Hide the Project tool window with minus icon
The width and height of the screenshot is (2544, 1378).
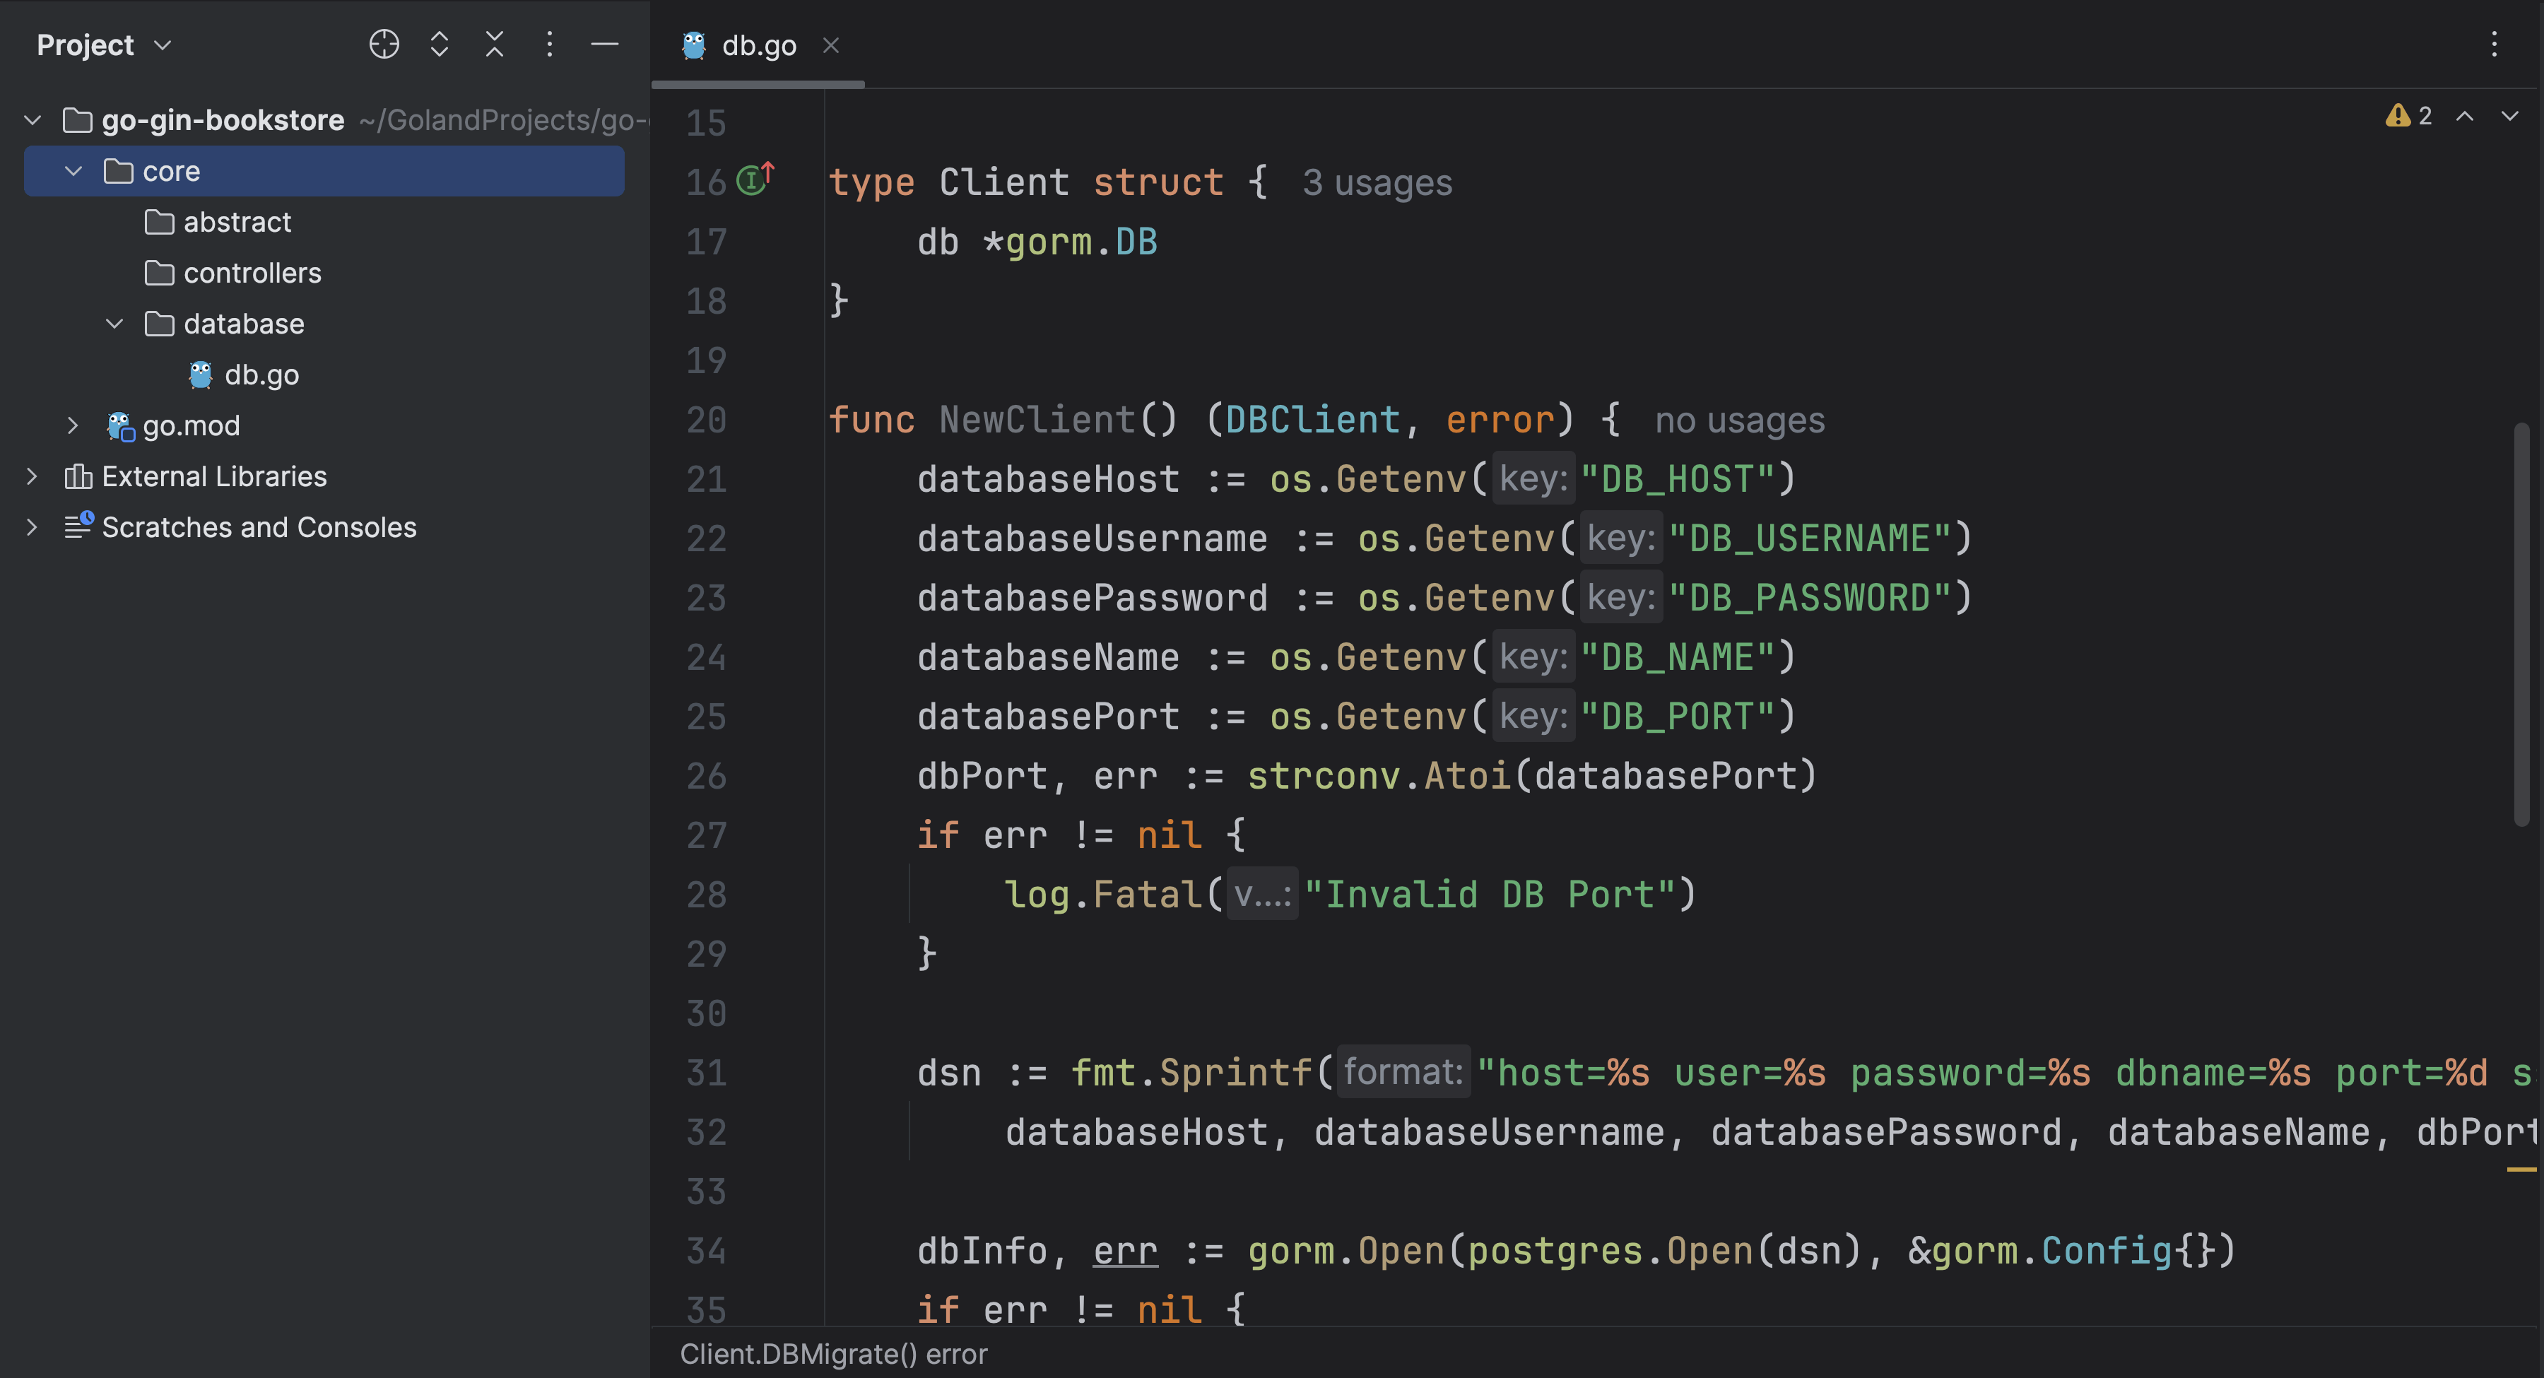tap(604, 45)
